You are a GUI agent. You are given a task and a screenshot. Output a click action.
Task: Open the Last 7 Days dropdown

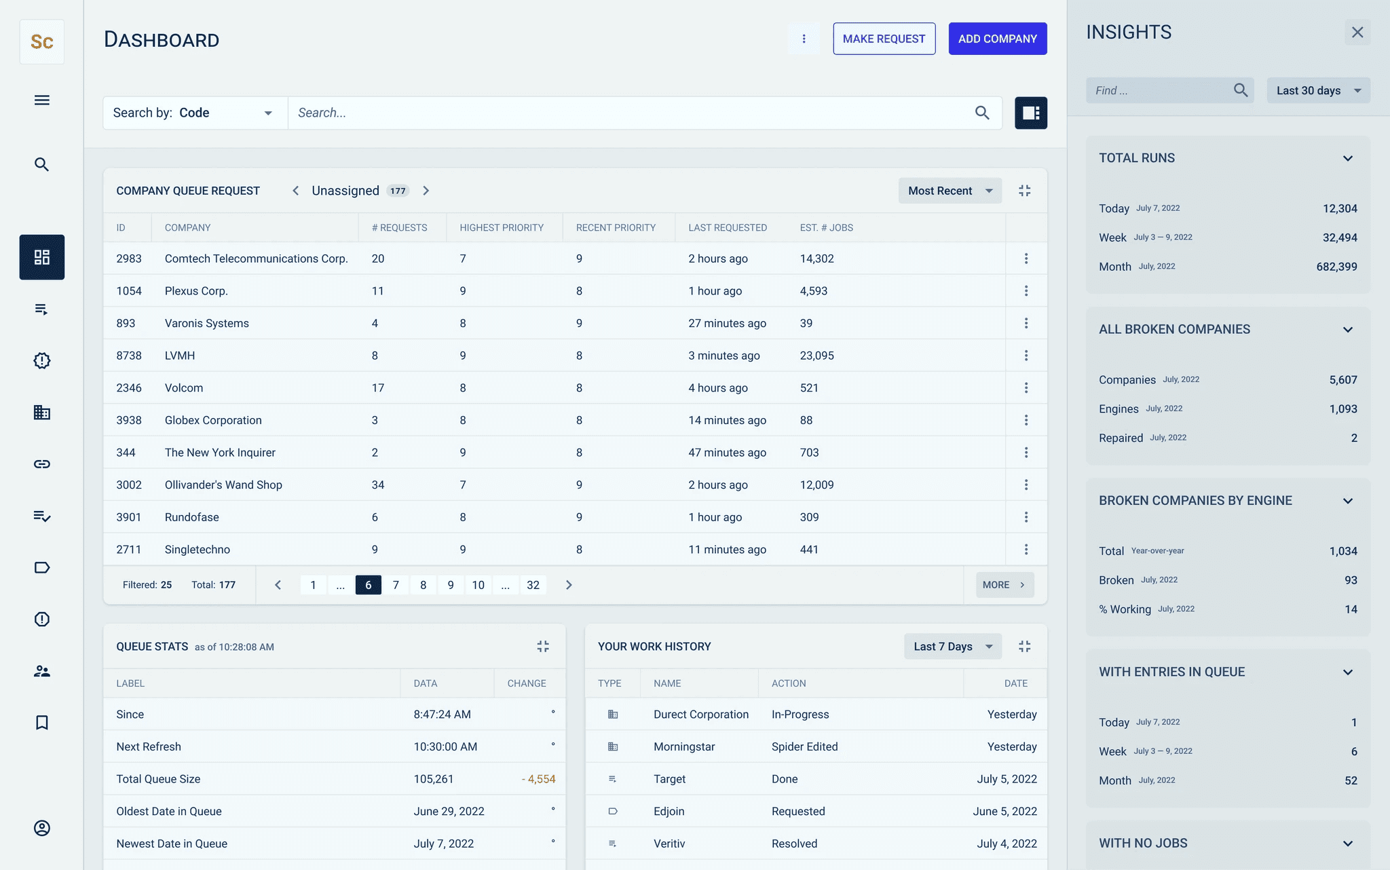tap(953, 647)
